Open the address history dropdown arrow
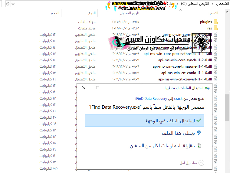The height and width of the screenshot is (173, 230). point(13,4)
